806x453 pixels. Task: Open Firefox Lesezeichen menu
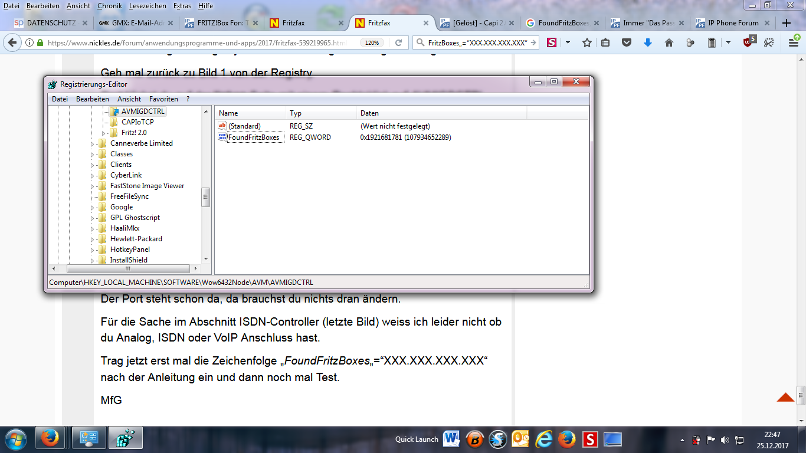coord(147,5)
